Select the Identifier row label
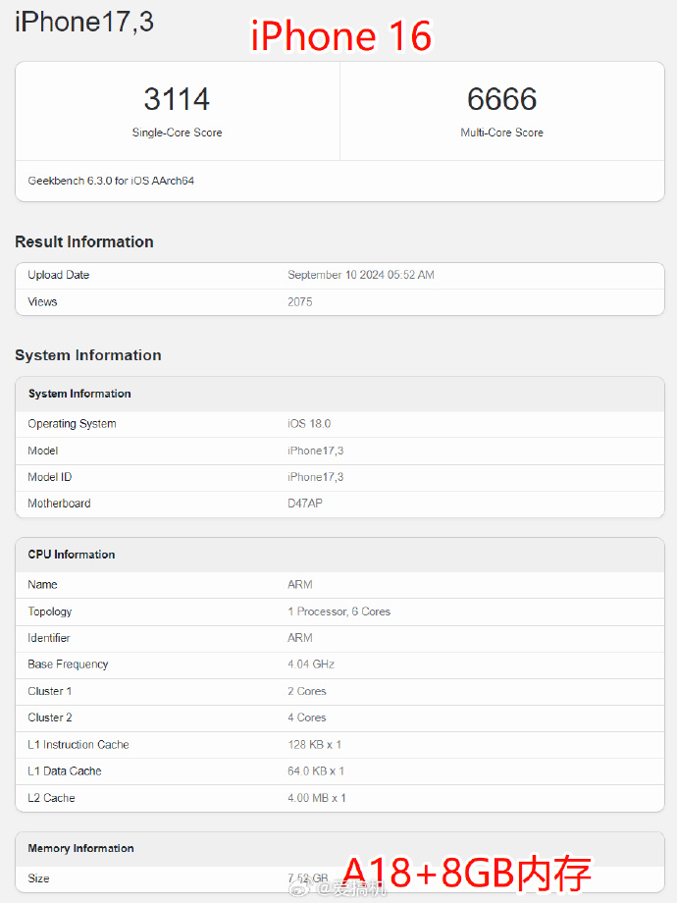This screenshot has width=677, height=903. [49, 638]
